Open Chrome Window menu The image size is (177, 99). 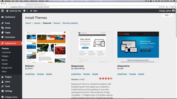coord(41,1)
